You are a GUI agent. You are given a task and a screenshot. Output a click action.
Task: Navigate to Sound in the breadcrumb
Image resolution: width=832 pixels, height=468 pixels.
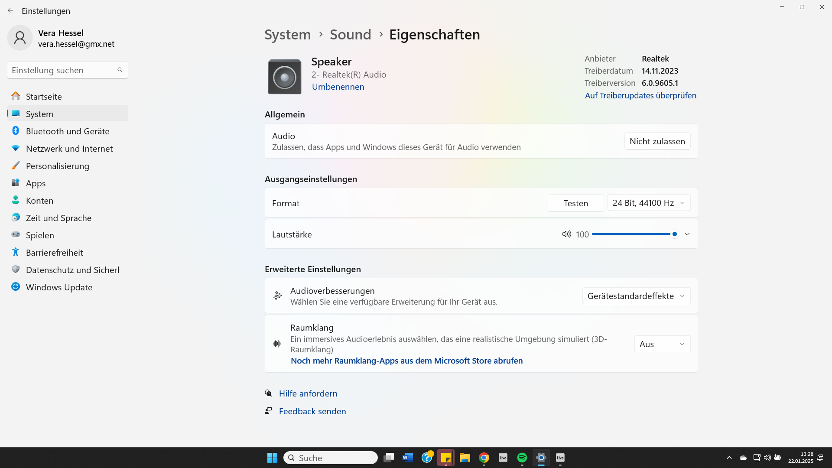point(350,35)
